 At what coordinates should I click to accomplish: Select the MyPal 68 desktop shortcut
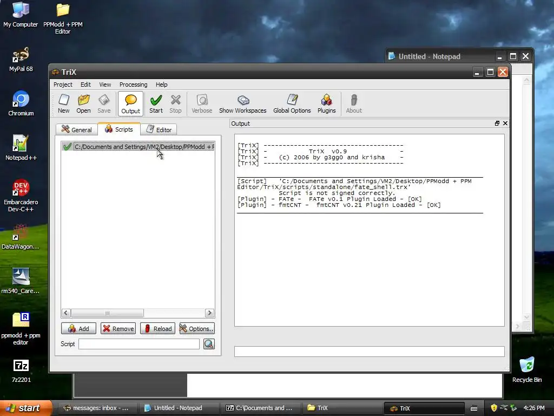[21, 60]
